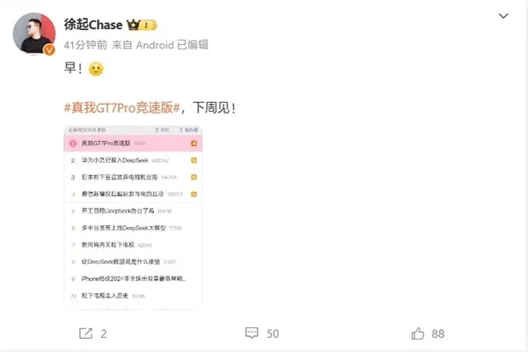528x352 pixels.
Task: Click the like count 88
Action: (438, 334)
